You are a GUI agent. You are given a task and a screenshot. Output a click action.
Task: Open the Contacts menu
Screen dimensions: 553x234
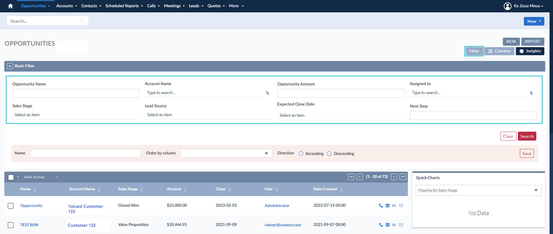[91, 6]
